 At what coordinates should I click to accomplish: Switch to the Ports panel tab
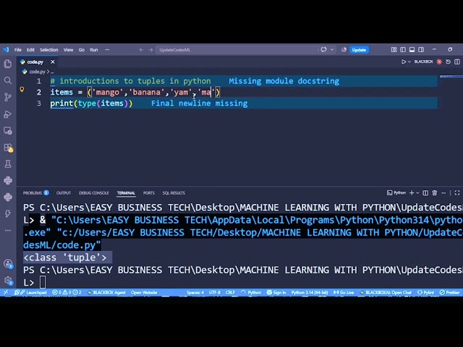click(x=149, y=193)
